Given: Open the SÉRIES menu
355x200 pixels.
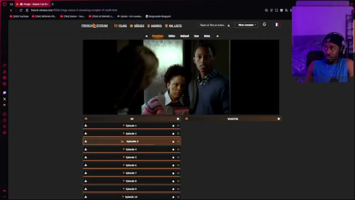Looking at the screenshot, I should click(x=137, y=26).
